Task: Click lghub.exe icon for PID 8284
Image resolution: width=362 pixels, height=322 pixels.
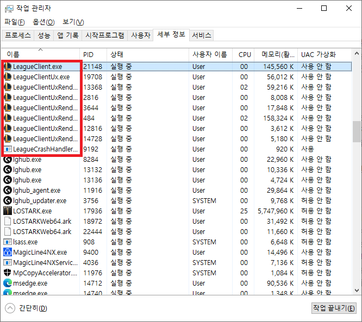Action: [x=8, y=160]
